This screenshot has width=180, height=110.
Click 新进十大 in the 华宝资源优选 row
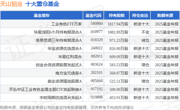pyautogui.click(x=141, y=49)
